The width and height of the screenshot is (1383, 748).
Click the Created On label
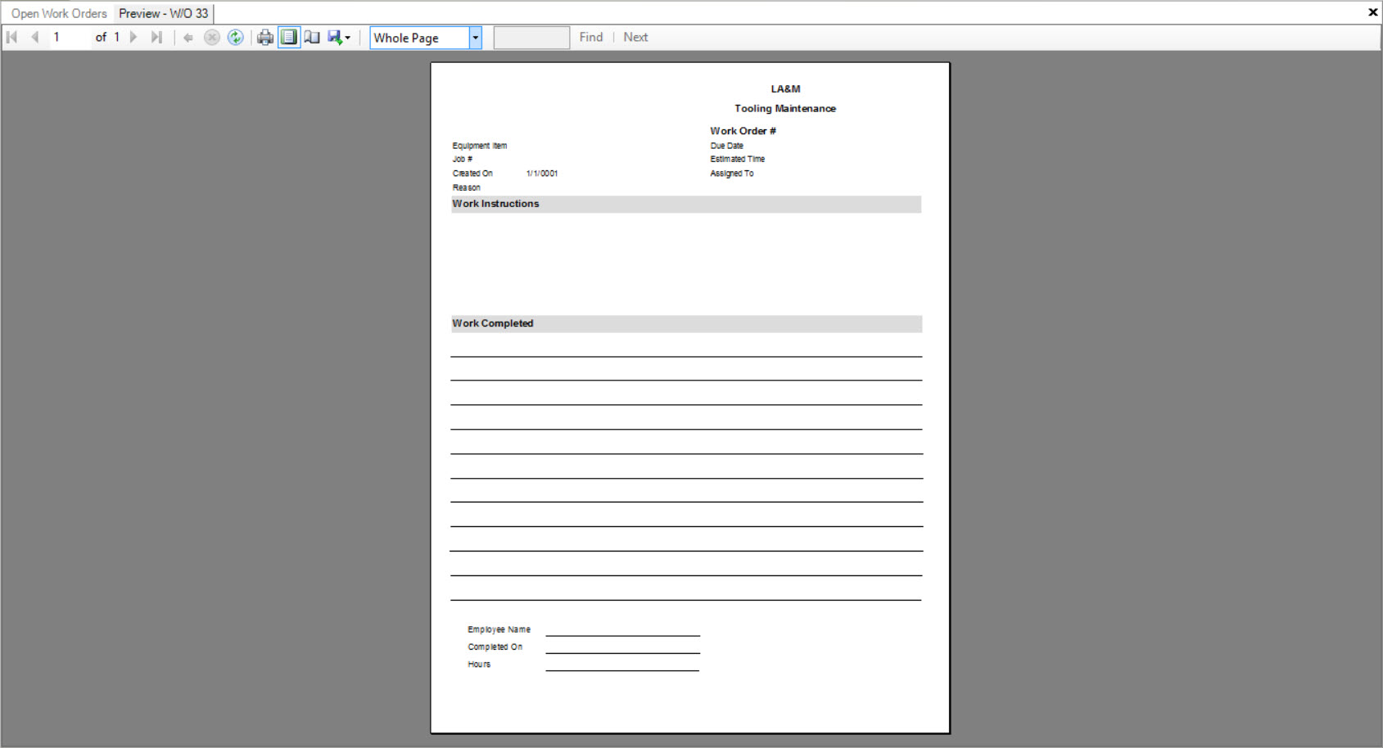pyautogui.click(x=472, y=173)
